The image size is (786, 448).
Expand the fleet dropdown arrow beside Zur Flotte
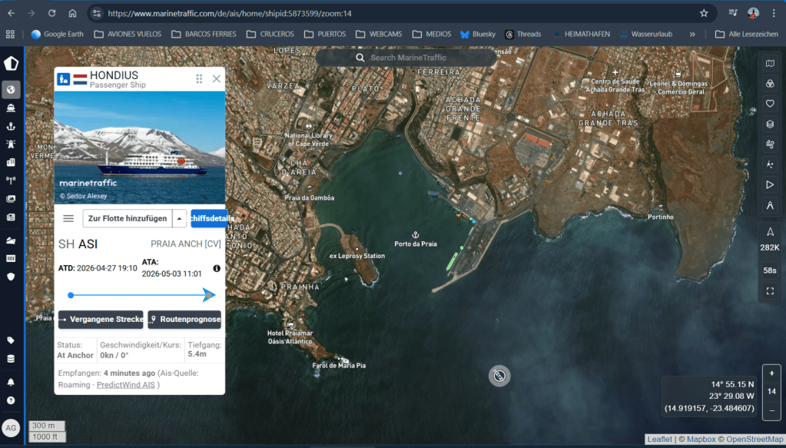pos(180,218)
